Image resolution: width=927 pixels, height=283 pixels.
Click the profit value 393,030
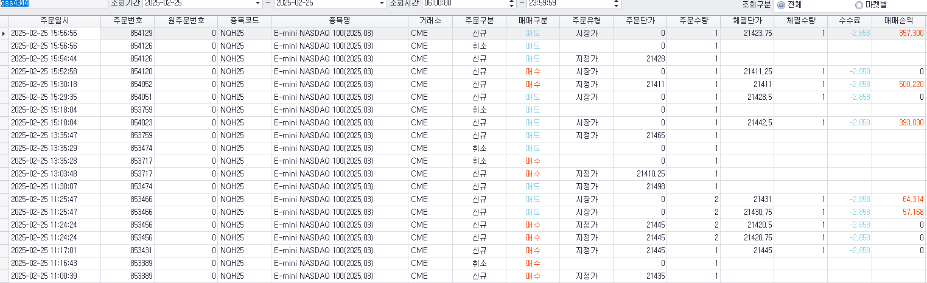[x=911, y=123]
